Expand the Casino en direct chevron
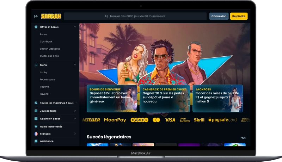The image size is (282, 162). [x=75, y=119]
